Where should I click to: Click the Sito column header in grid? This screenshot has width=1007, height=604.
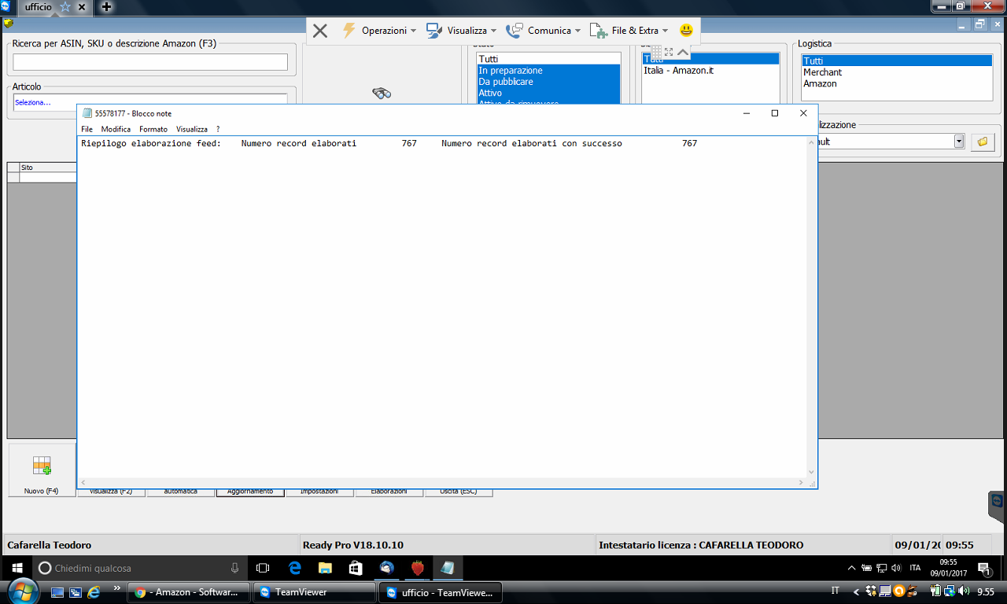tap(48, 168)
